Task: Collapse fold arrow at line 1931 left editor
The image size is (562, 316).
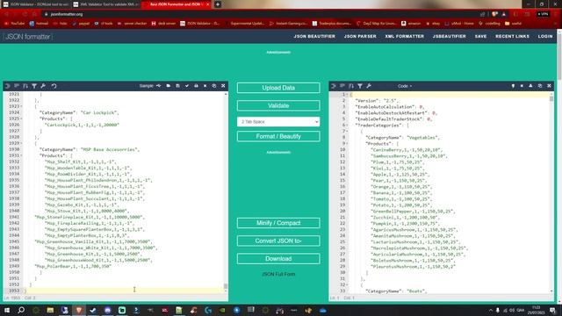Action: pos(21,155)
